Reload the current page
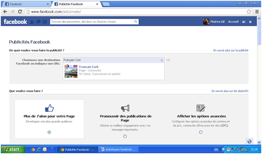The image size is (262, 154). tap(20, 12)
